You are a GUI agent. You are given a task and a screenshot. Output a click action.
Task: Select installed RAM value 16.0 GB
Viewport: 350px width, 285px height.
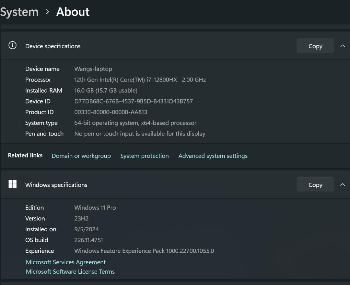pos(106,91)
